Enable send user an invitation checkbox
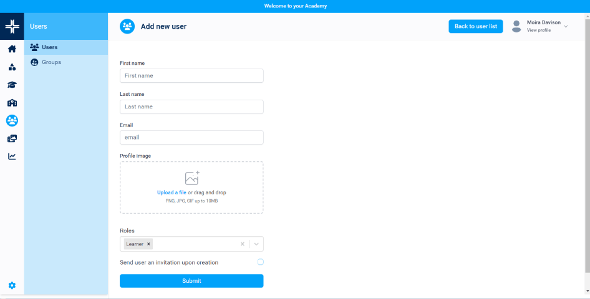 261,262
